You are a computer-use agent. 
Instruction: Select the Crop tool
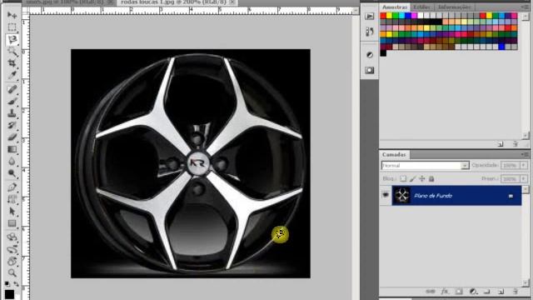coord(12,63)
